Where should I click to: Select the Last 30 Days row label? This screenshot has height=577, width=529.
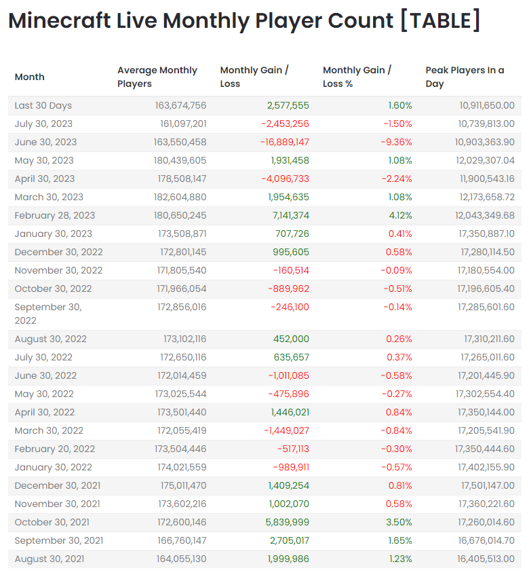tap(43, 105)
